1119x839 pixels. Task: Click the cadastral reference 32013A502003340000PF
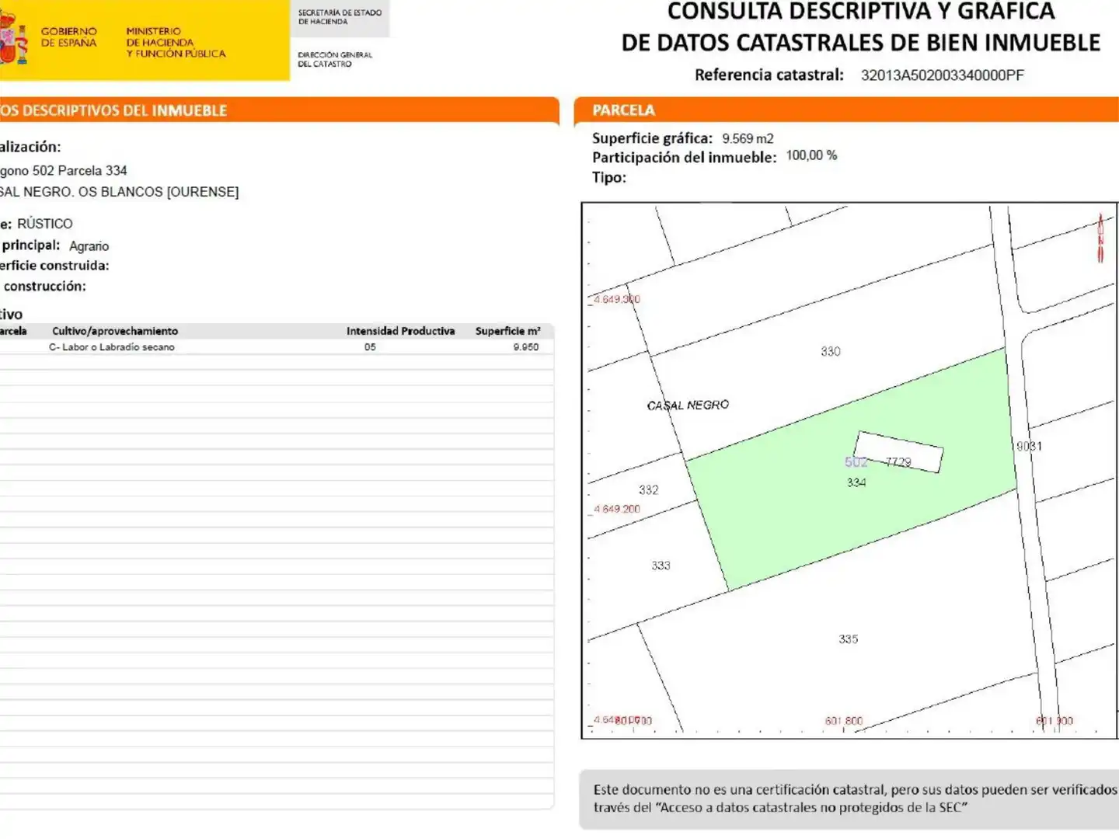tap(943, 75)
